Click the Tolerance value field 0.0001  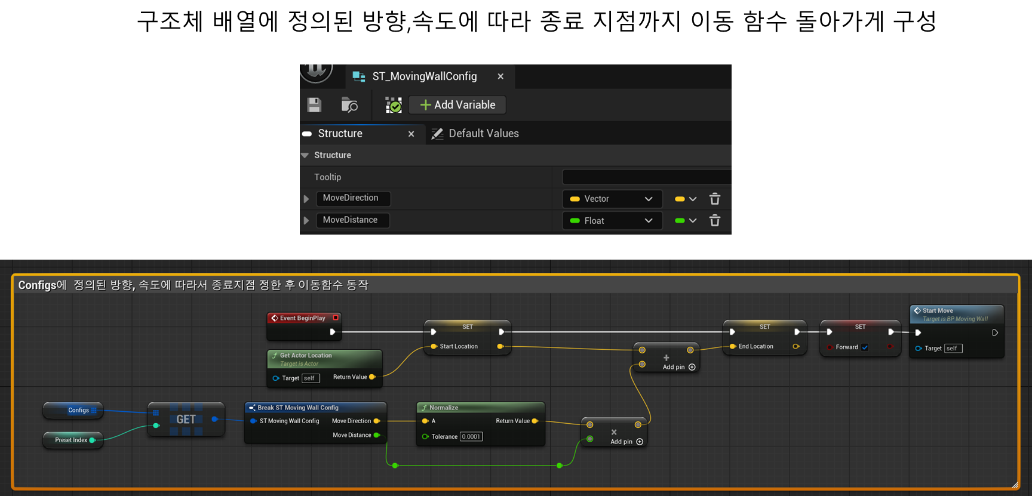(471, 437)
